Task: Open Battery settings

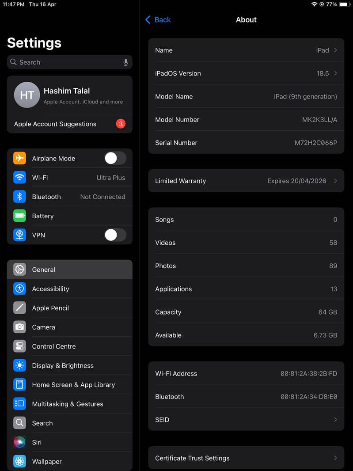Action: 70,216
